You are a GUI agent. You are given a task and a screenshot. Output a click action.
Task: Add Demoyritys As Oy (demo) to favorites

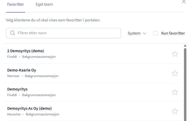175,111
